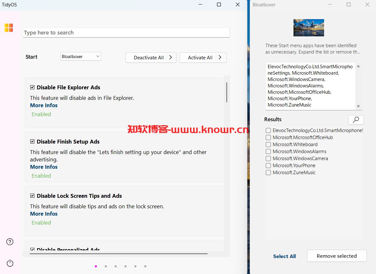Close the TidyOS window
The width and height of the screenshot is (376, 274).
tap(238, 4)
